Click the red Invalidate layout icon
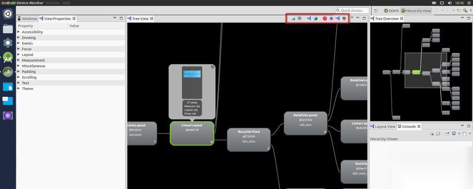This screenshot has height=189, width=473. [x=325, y=18]
